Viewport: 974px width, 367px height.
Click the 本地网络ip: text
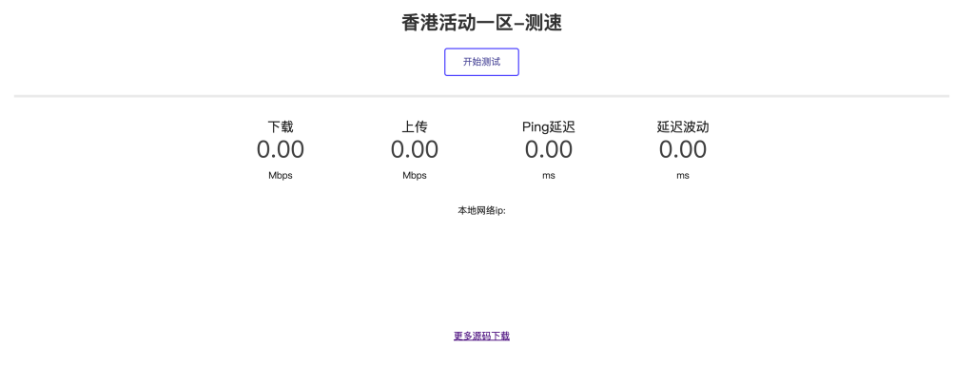(481, 210)
